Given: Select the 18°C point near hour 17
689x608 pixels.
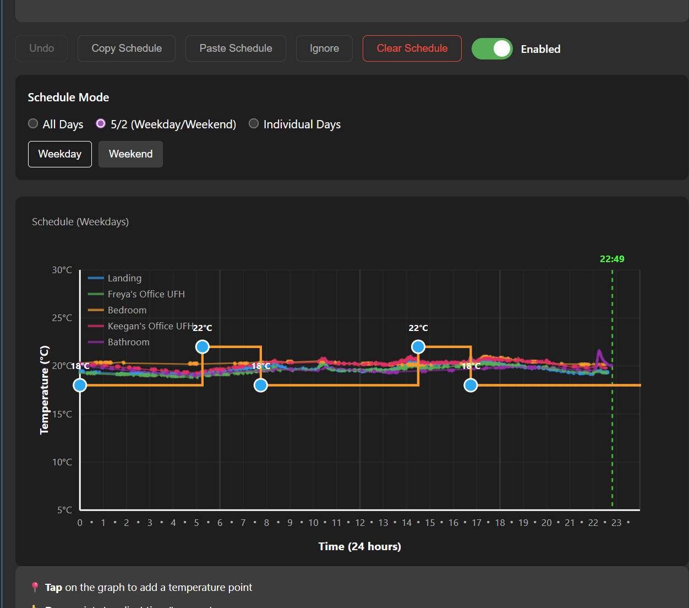Looking at the screenshot, I should click(471, 386).
